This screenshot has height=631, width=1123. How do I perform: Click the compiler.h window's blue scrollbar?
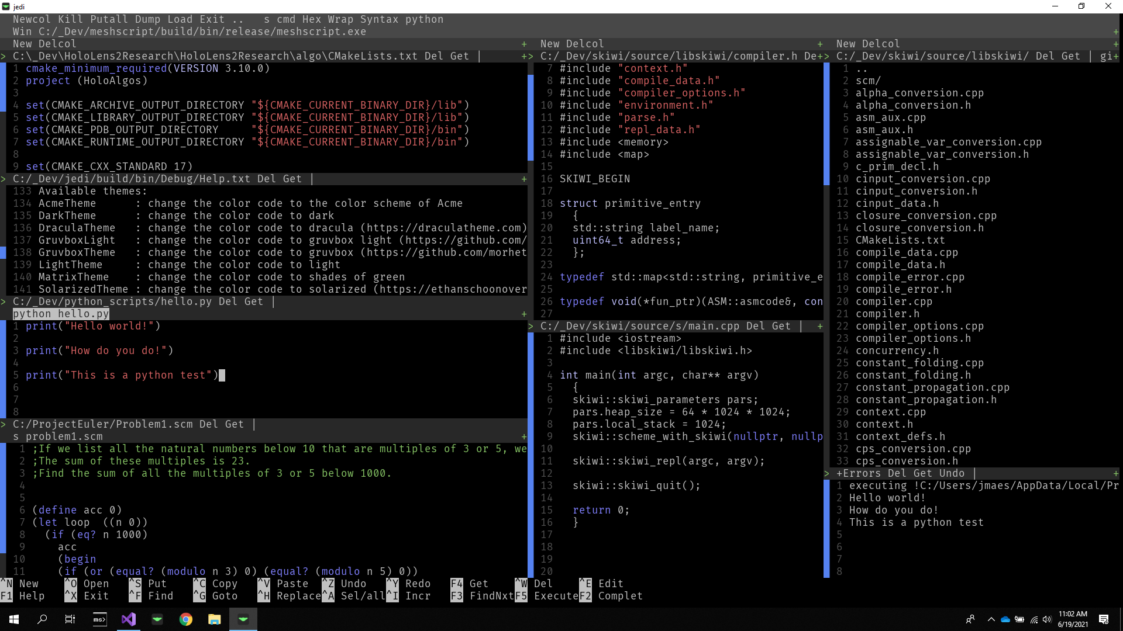click(x=531, y=117)
